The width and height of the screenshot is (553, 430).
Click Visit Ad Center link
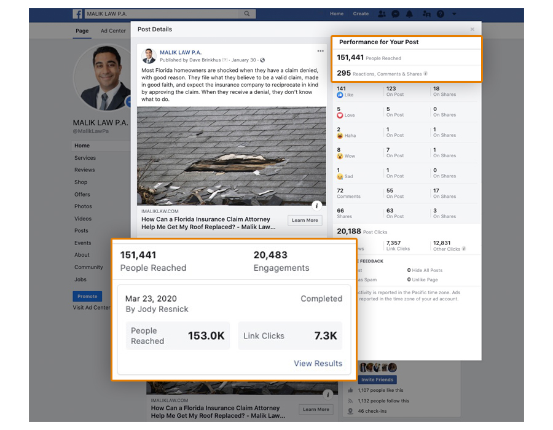point(92,308)
